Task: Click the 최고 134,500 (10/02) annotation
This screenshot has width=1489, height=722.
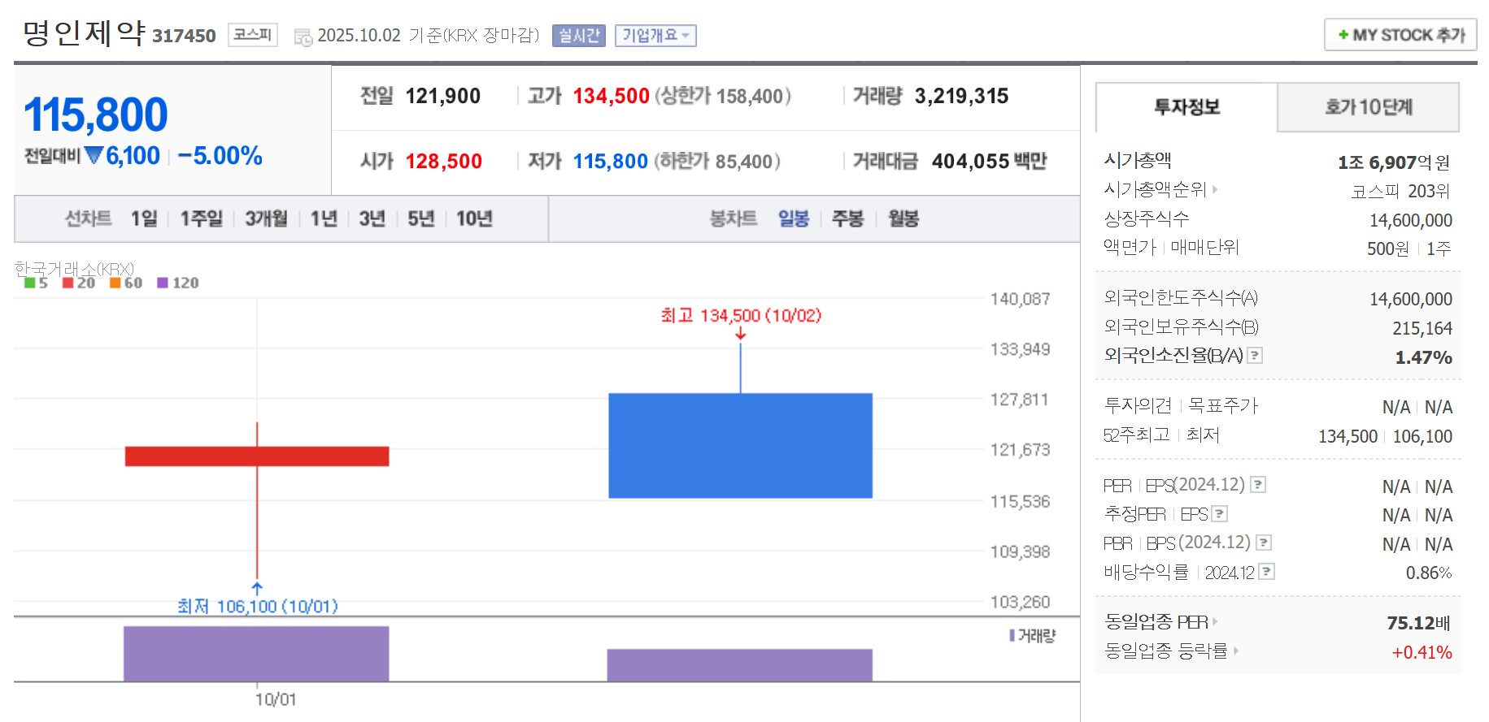Action: [x=741, y=315]
